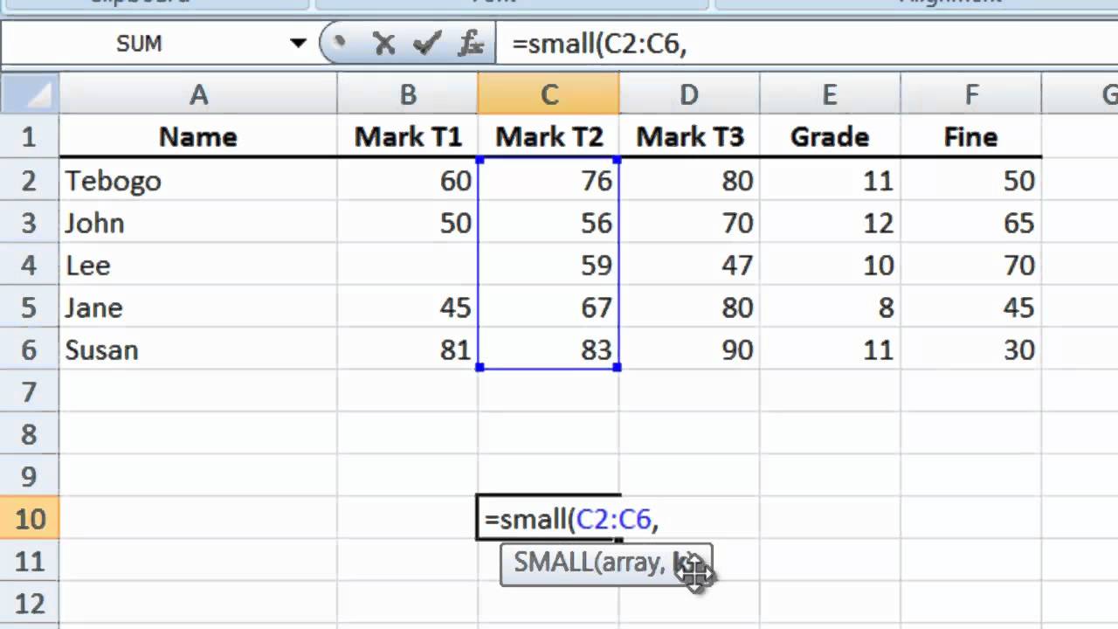Screen dimensions: 1118x629
Task: Select row 10 header
Action: click(x=30, y=518)
